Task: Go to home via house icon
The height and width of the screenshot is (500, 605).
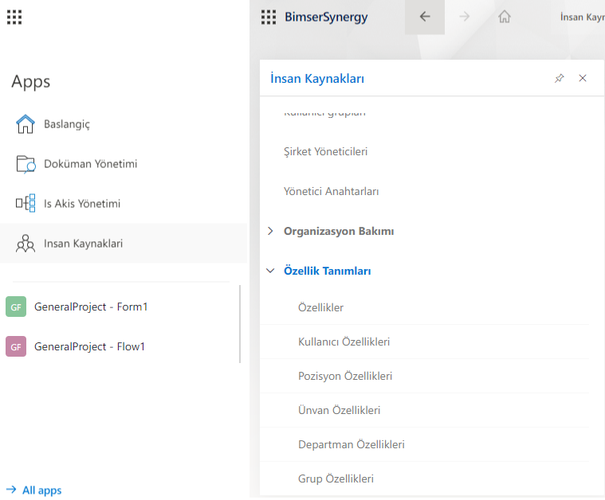Action: pos(504,17)
